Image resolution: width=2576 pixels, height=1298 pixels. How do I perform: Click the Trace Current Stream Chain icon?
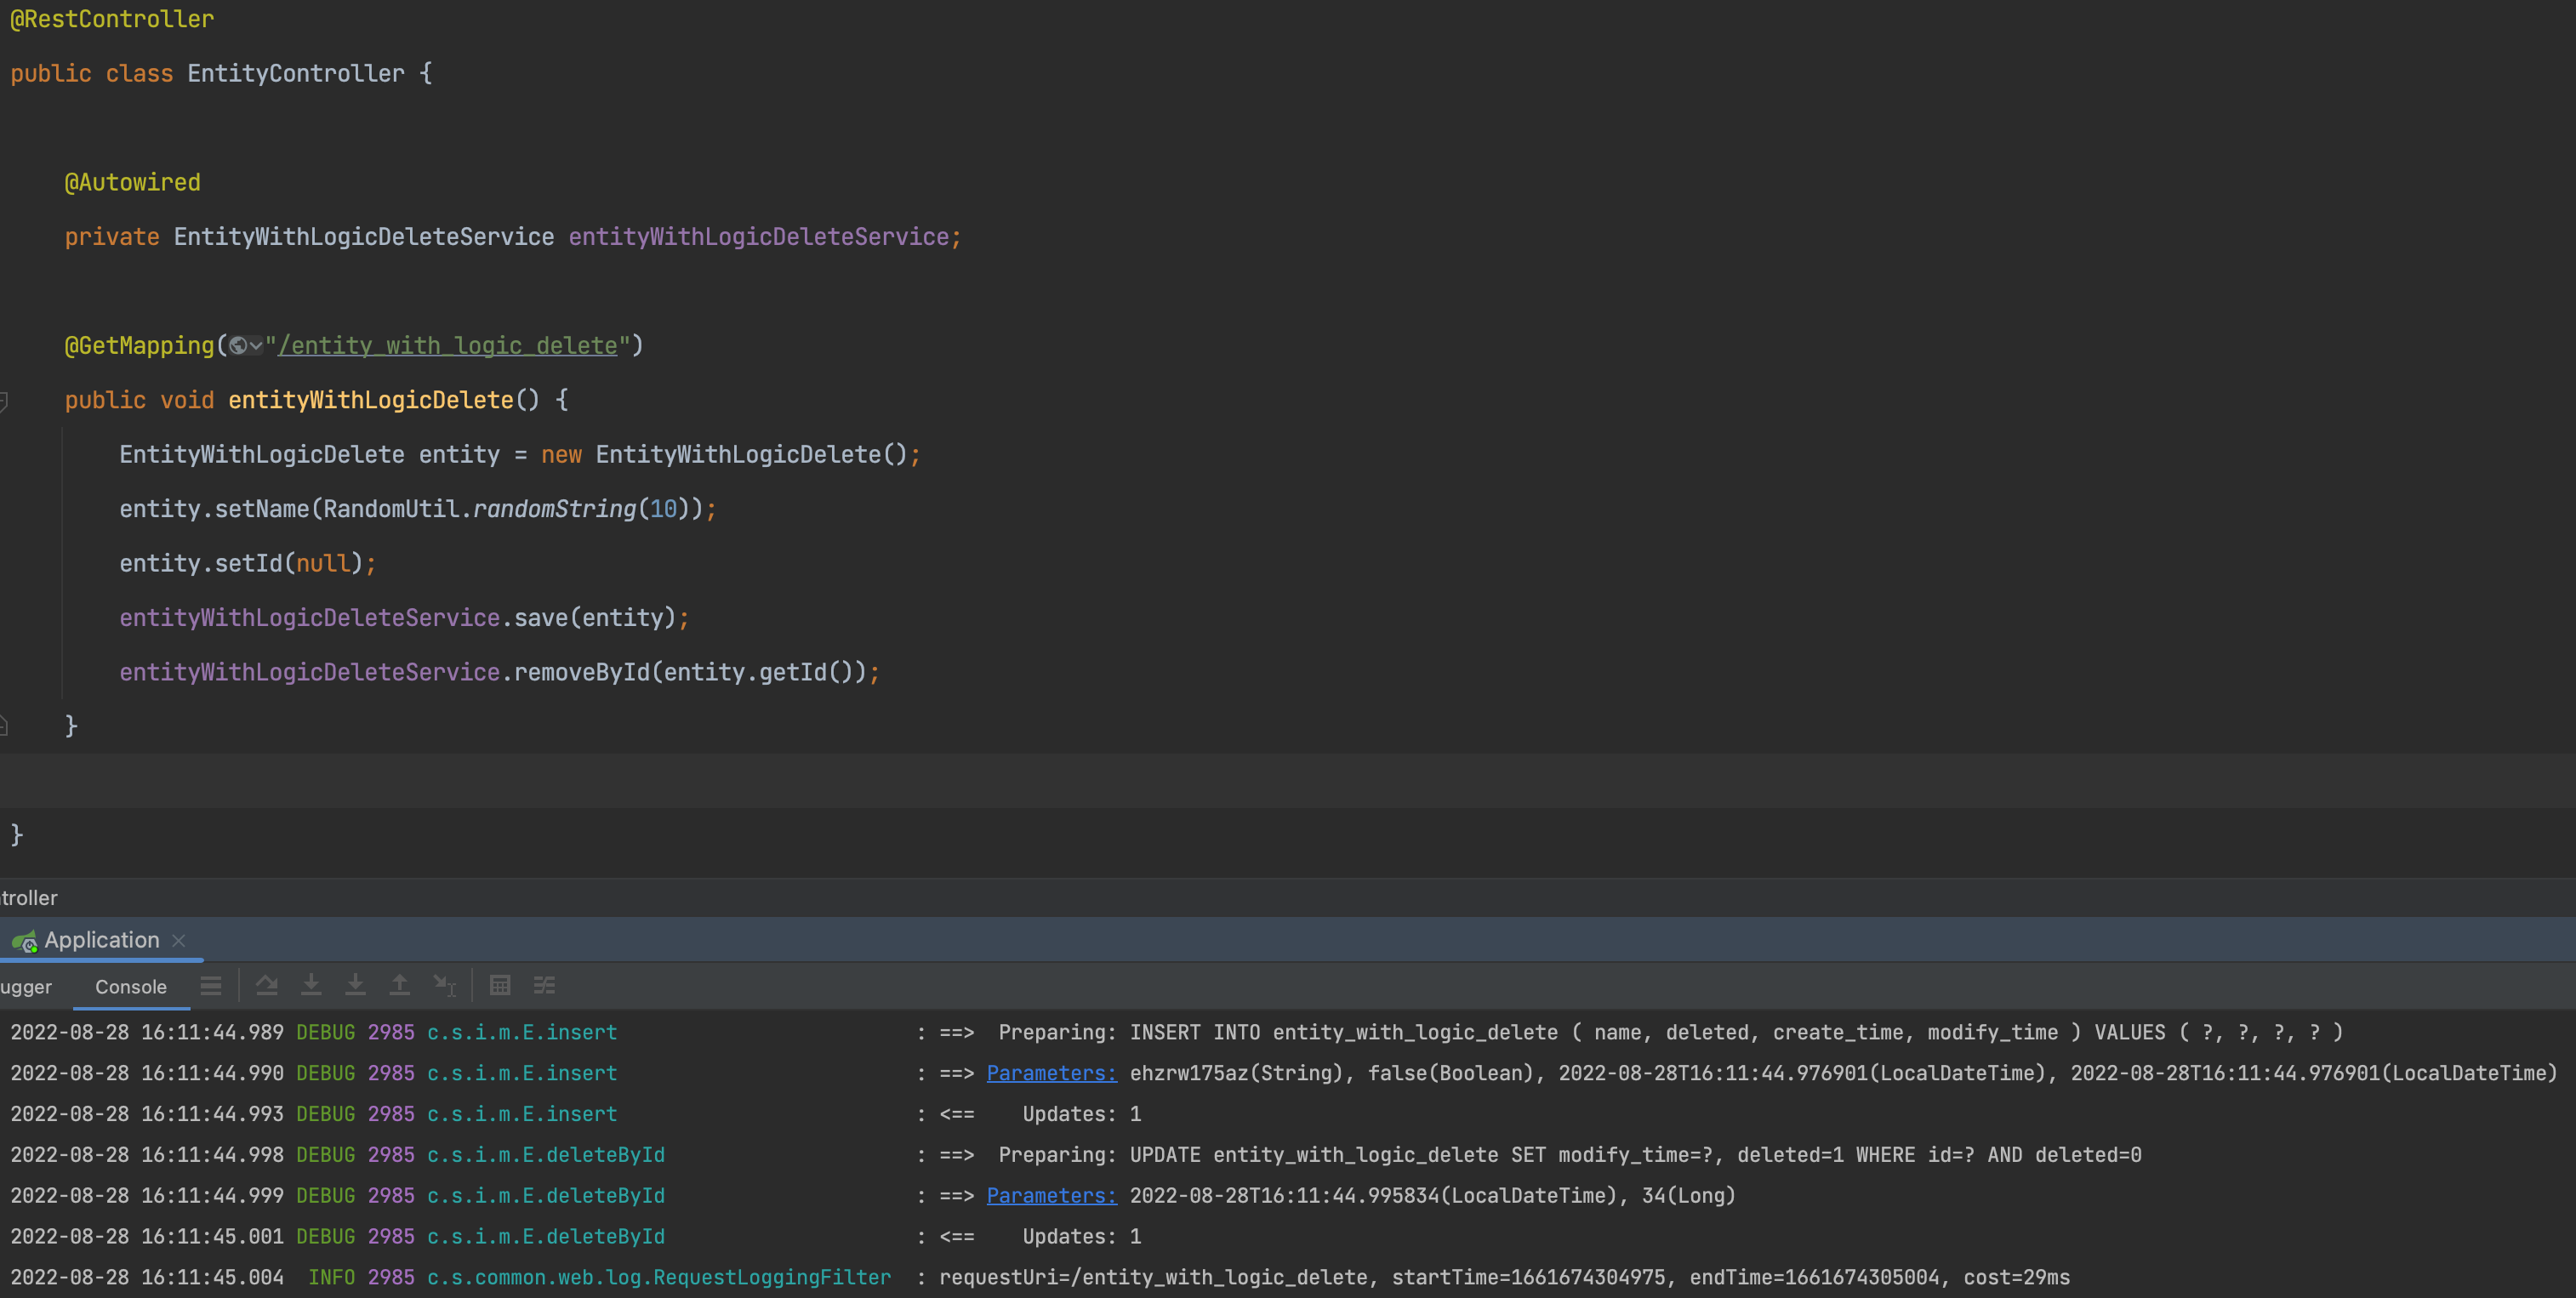(x=544, y=986)
